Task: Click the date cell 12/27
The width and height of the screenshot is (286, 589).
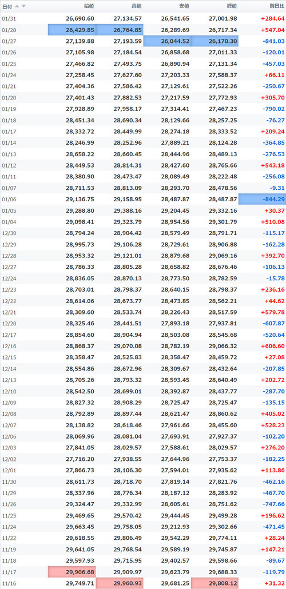Action: point(8,267)
